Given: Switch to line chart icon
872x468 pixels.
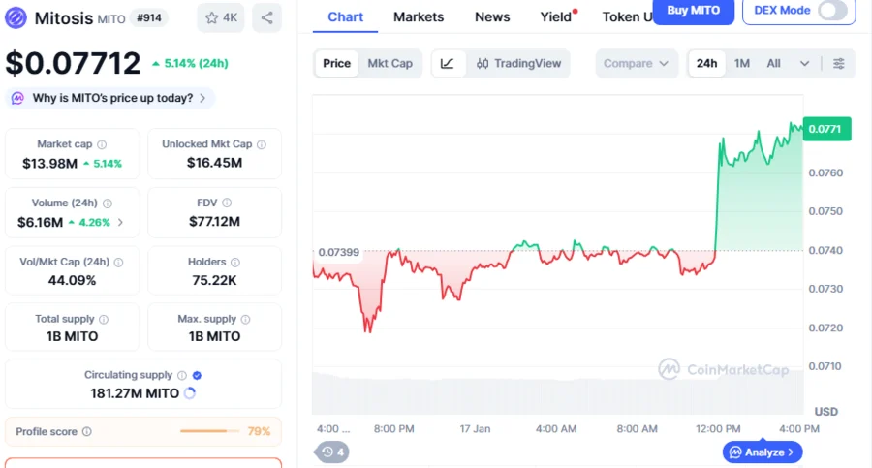Looking at the screenshot, I should point(447,63).
